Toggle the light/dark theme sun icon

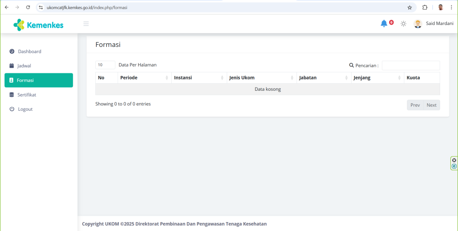[403, 24]
